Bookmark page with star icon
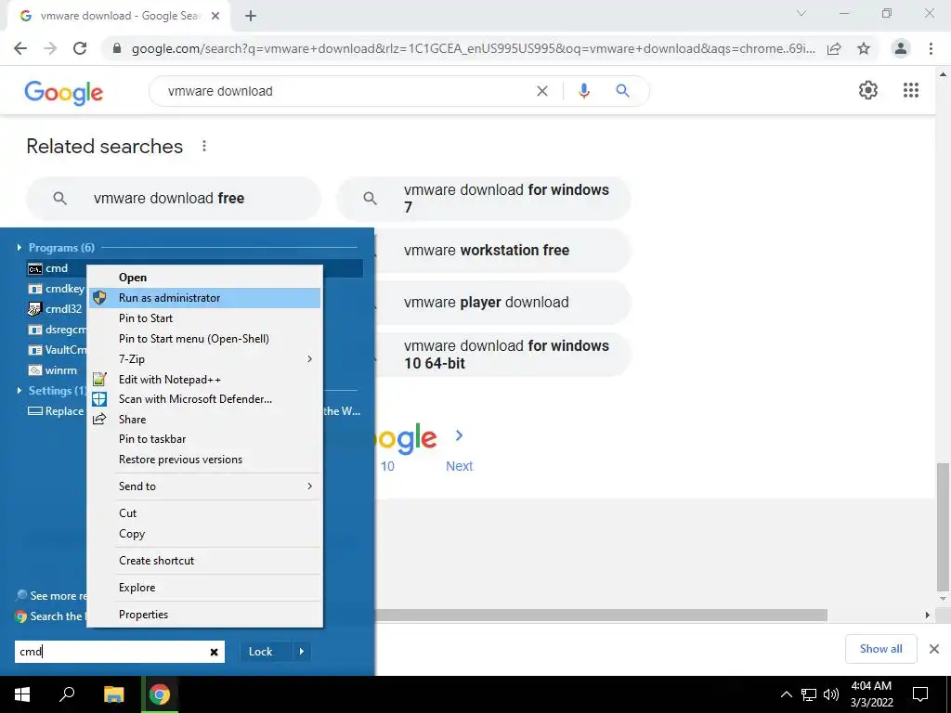The width and height of the screenshot is (951, 713). (x=864, y=48)
